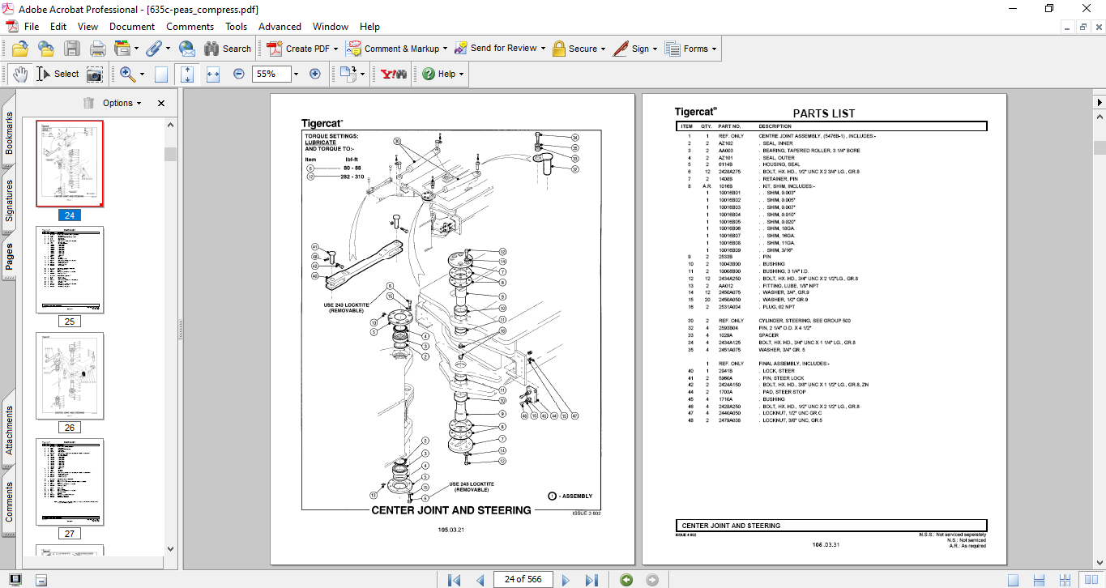Click the Print icon in toolbar
The width and height of the screenshot is (1106, 588).
[97, 49]
